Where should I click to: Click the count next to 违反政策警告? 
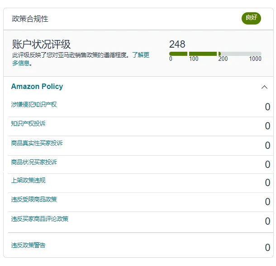click(x=267, y=248)
